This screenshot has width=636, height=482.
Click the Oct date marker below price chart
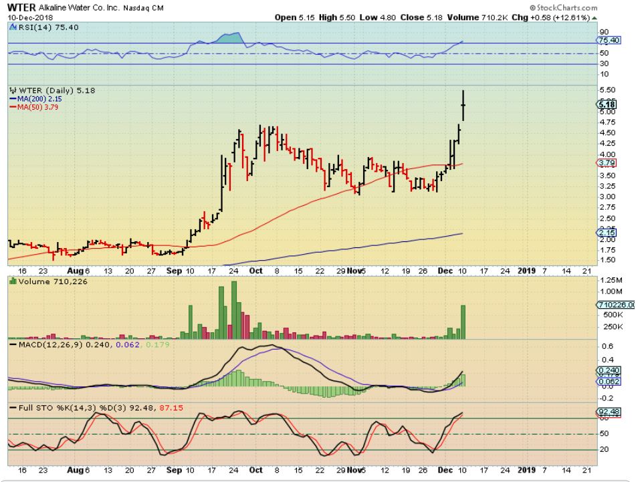coord(256,271)
